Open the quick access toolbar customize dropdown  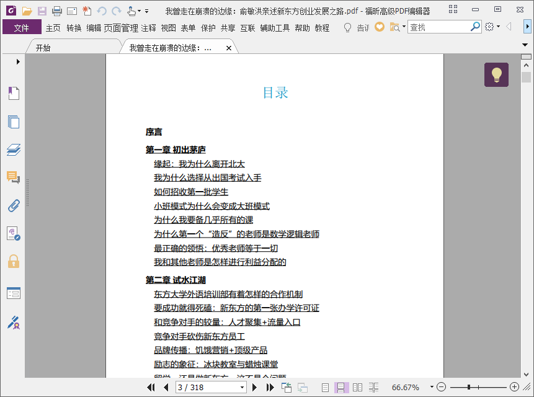[x=147, y=11]
